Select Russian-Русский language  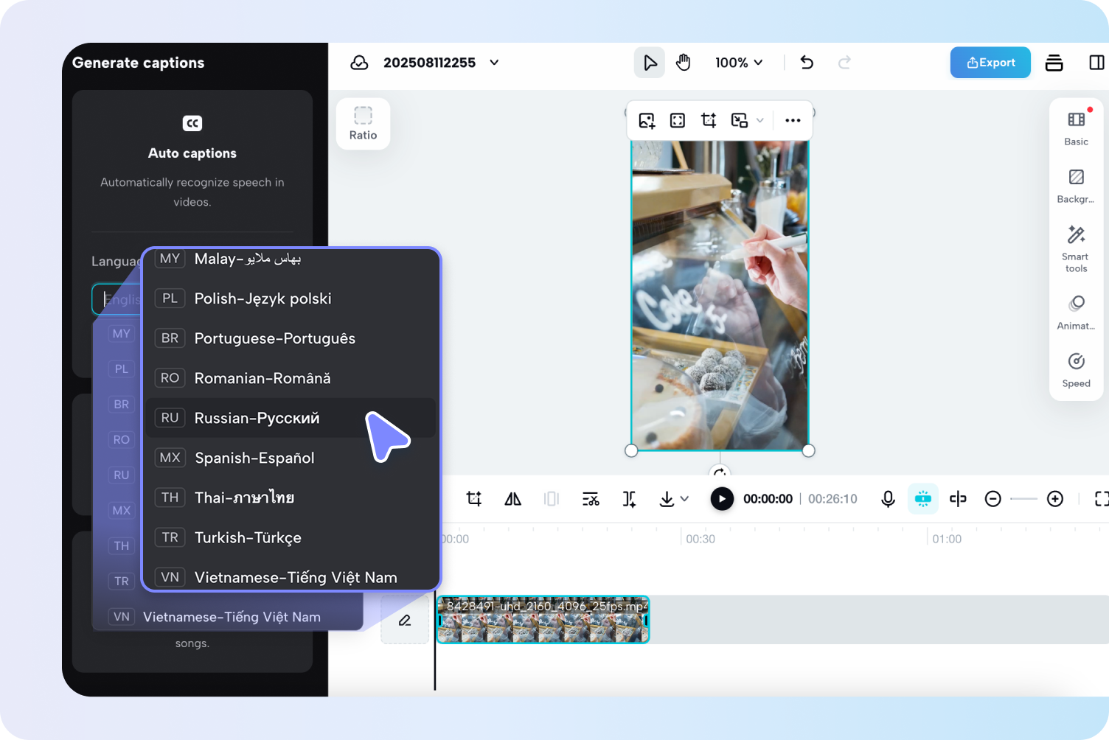(x=291, y=418)
